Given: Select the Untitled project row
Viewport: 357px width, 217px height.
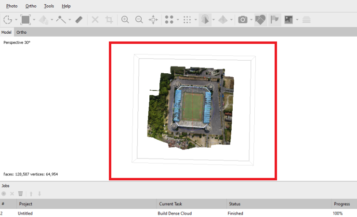Looking at the screenshot, I should tap(178, 213).
